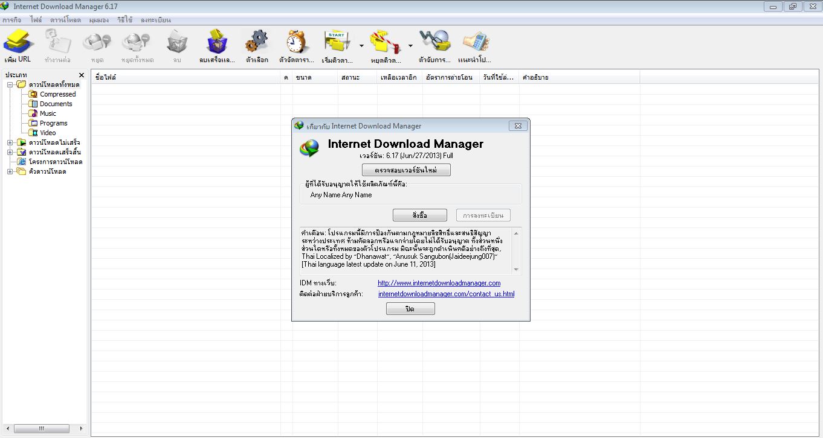Open the ภารกิจ menu

[x=11, y=20]
